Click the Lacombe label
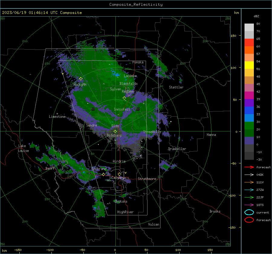Image resolution: width=272 pixels, height=254 pixels. tap(130, 76)
